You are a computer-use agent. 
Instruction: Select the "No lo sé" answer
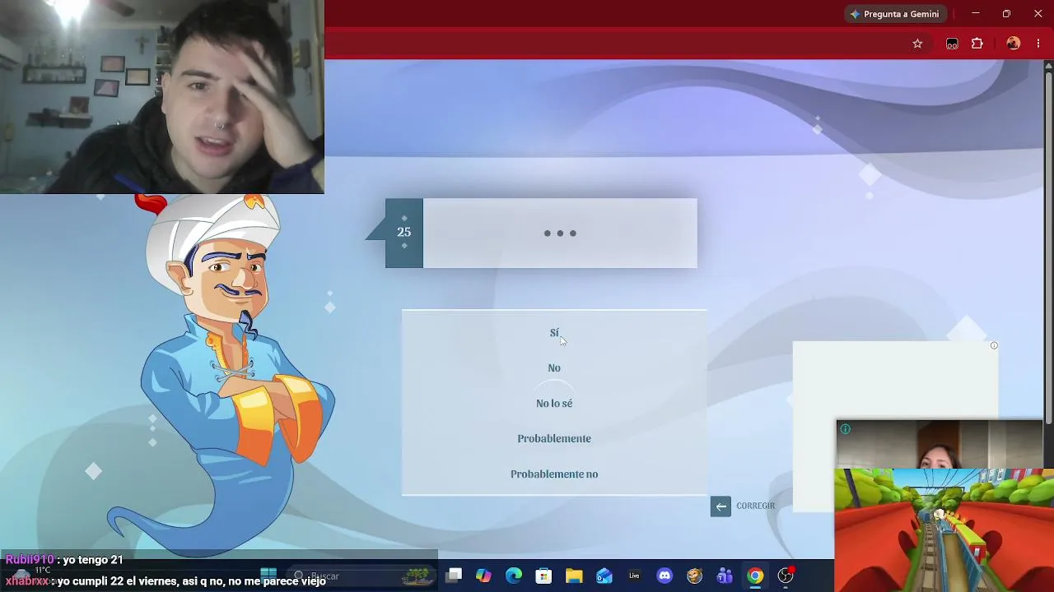click(554, 404)
